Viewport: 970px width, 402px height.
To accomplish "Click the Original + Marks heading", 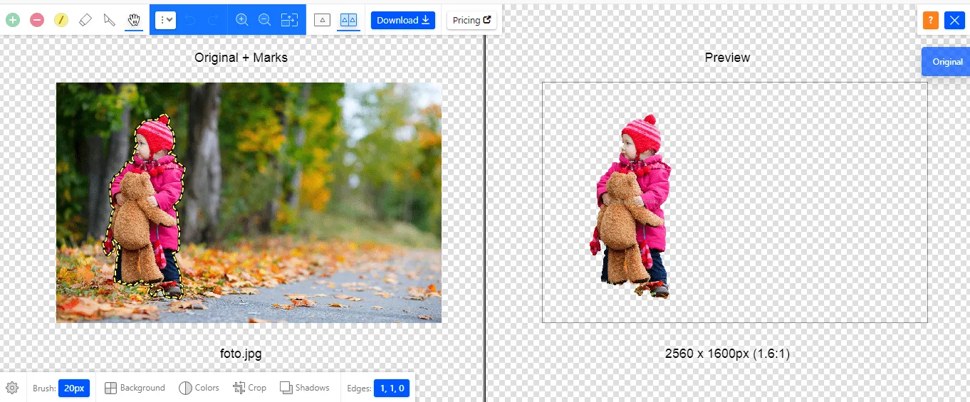I will [x=241, y=58].
